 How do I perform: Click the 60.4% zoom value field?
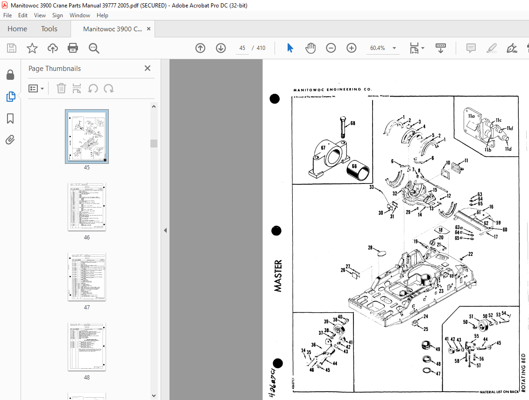(x=378, y=48)
